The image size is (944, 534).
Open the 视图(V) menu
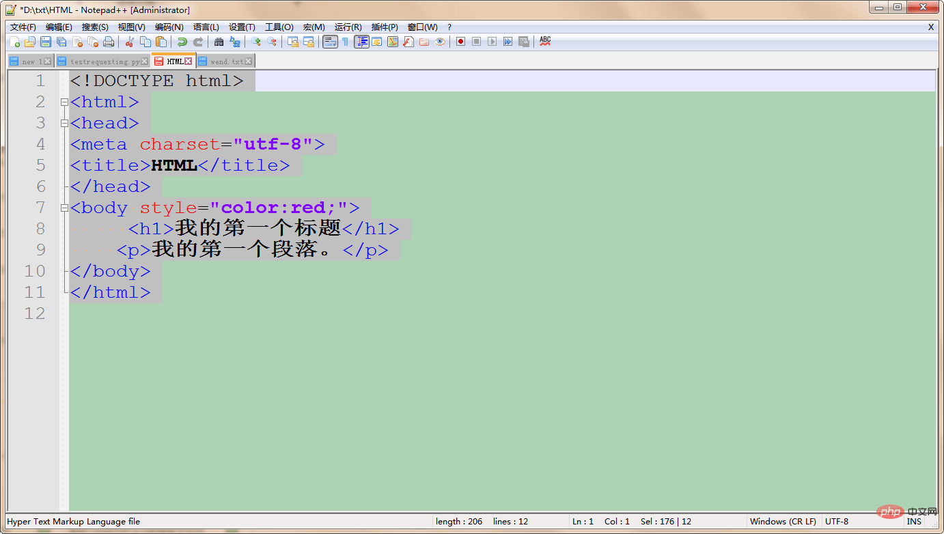[x=131, y=27]
